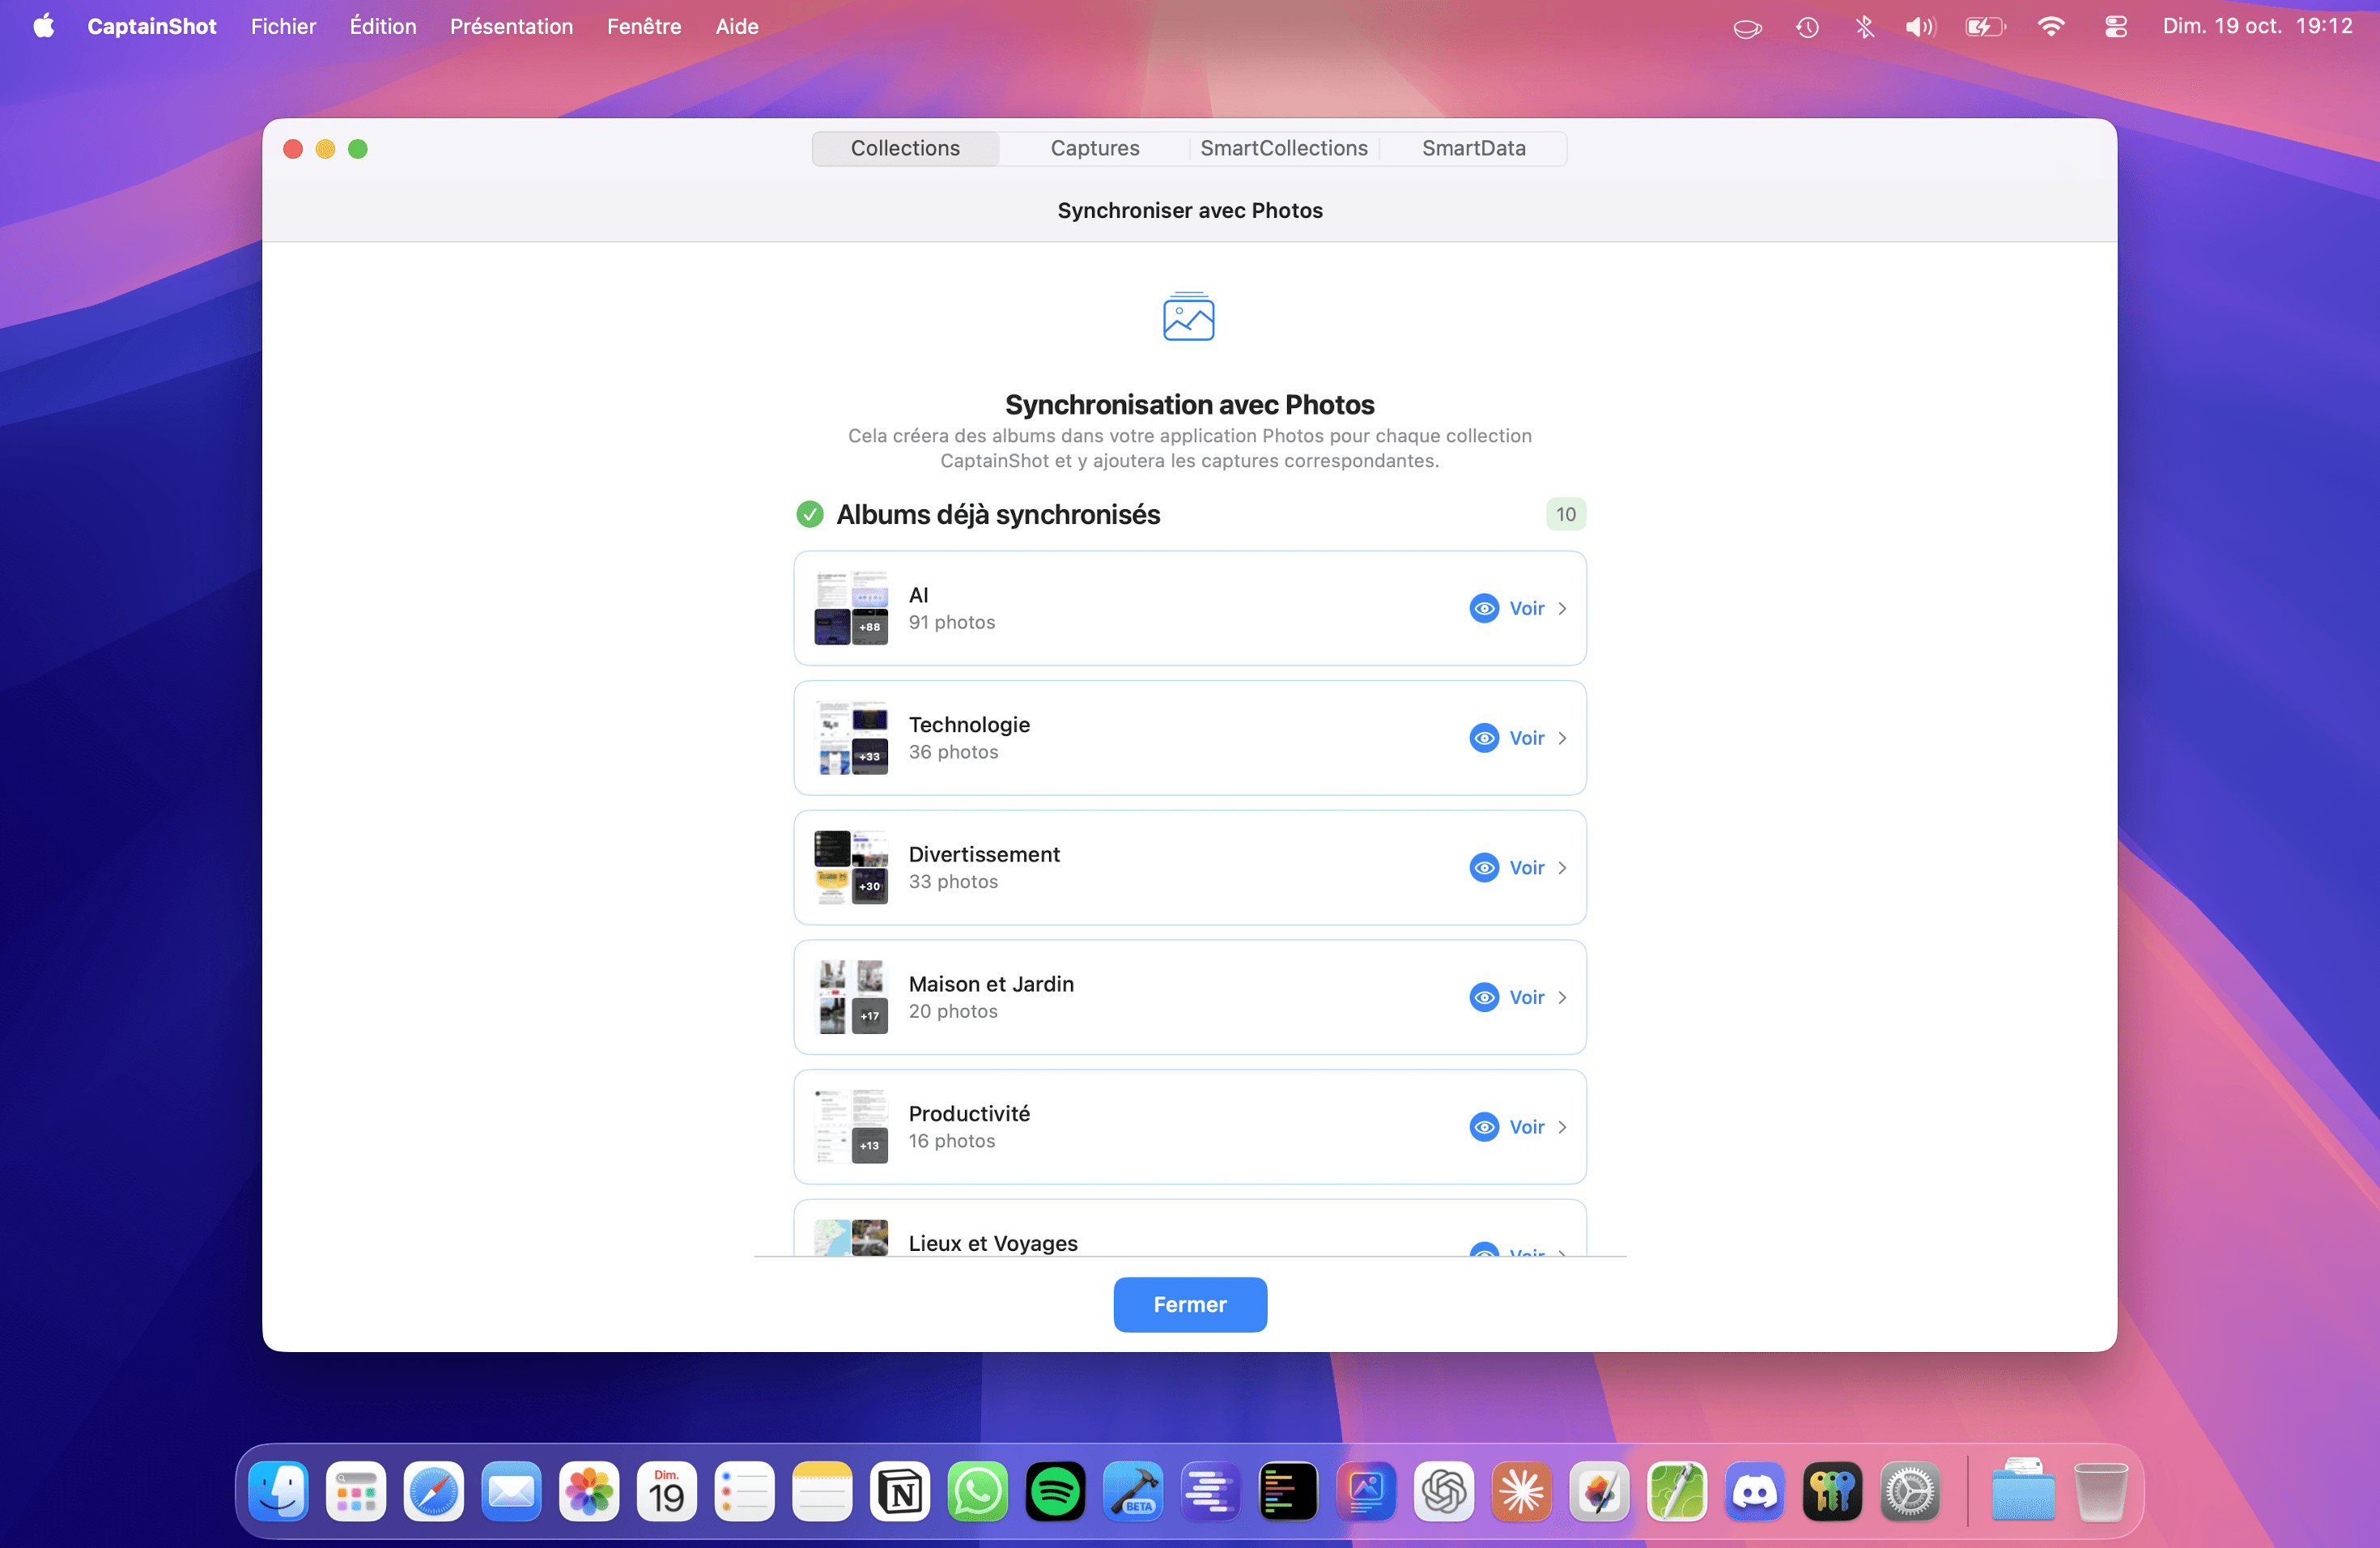Click the eye icon for Productivité album

[x=1484, y=1127]
